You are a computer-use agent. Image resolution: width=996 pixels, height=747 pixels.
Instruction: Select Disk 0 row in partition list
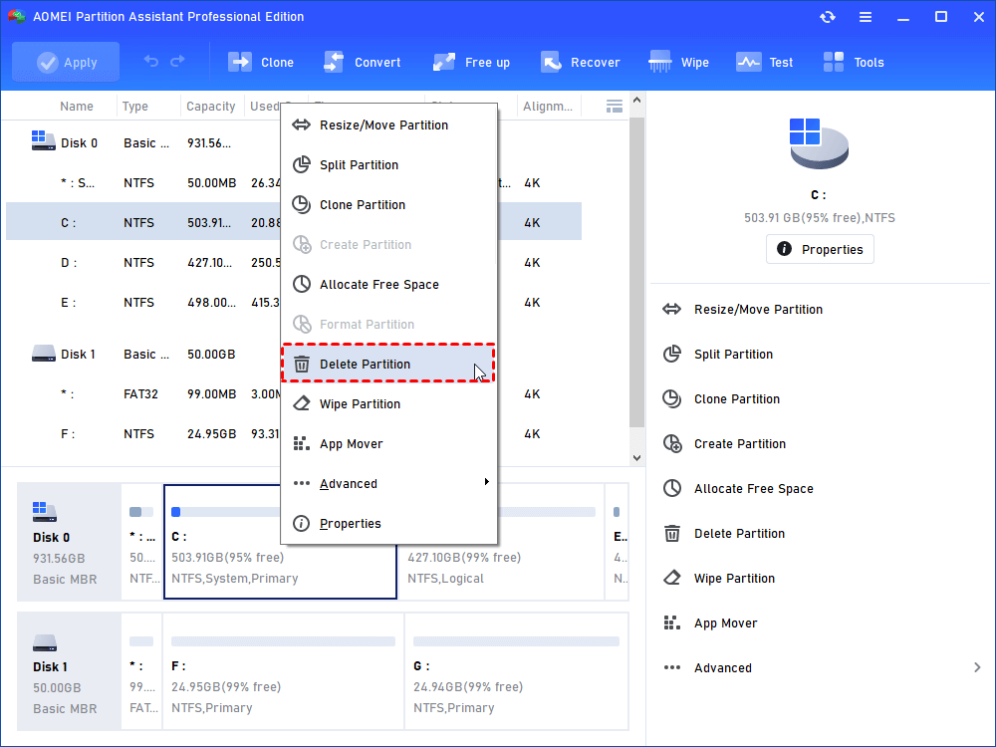[294, 142]
